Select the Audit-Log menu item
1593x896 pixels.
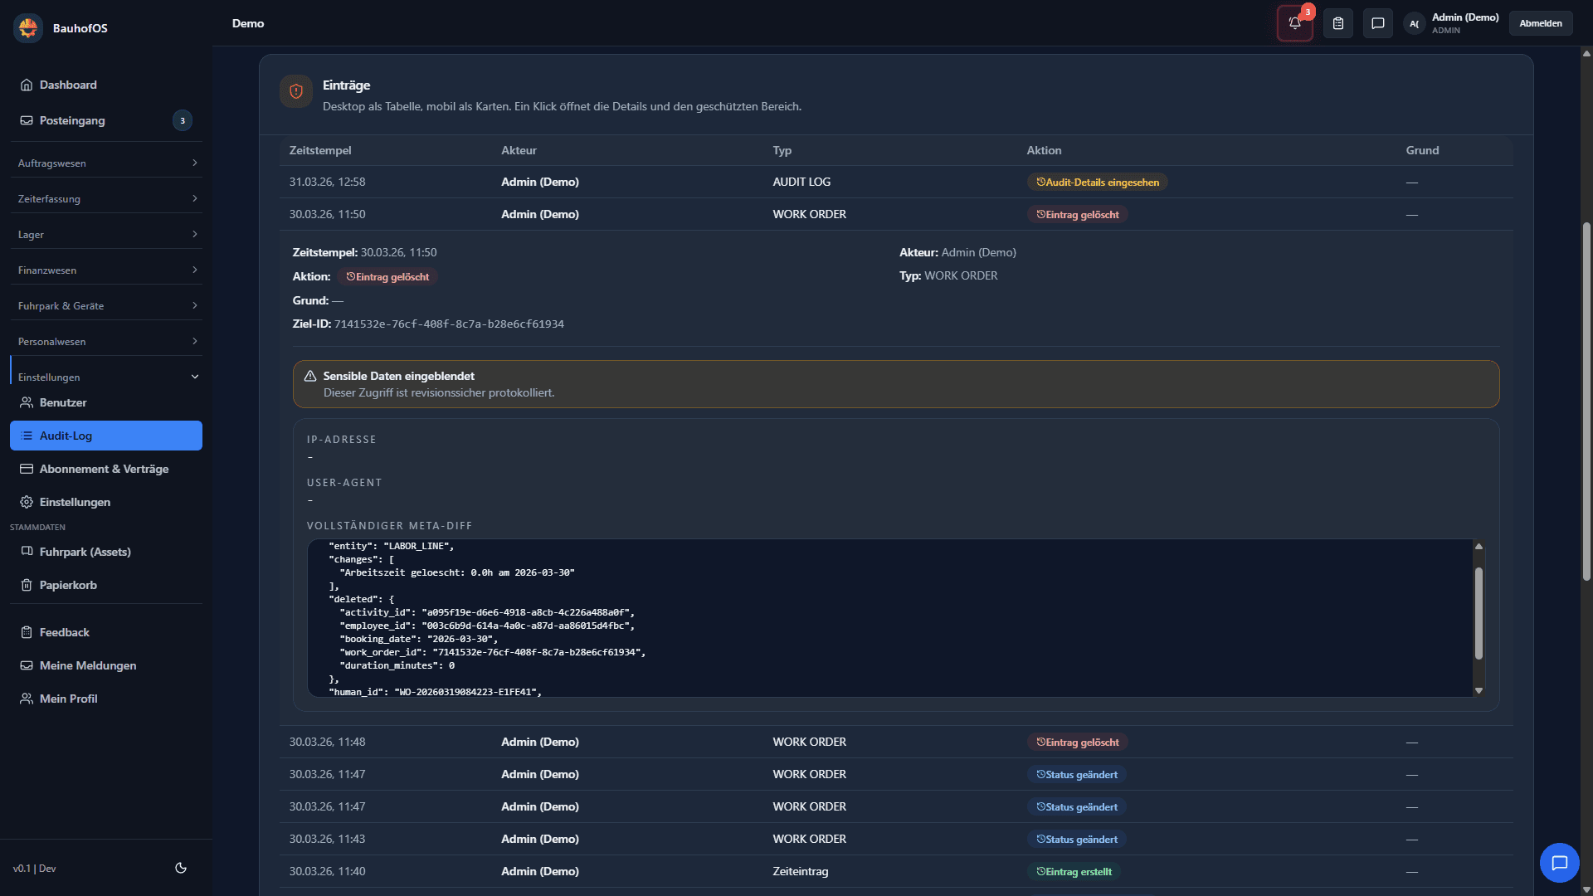pyautogui.click(x=106, y=436)
